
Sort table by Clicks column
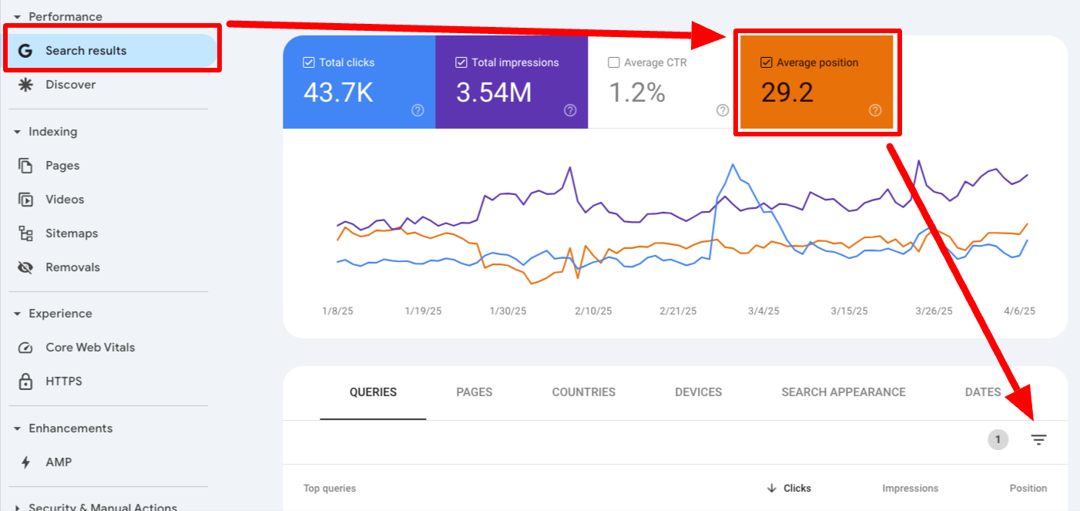coord(797,489)
